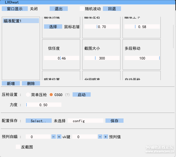Click the 截图大小 slider showing 300
Screen dimensions: 176x157
coord(102,58)
